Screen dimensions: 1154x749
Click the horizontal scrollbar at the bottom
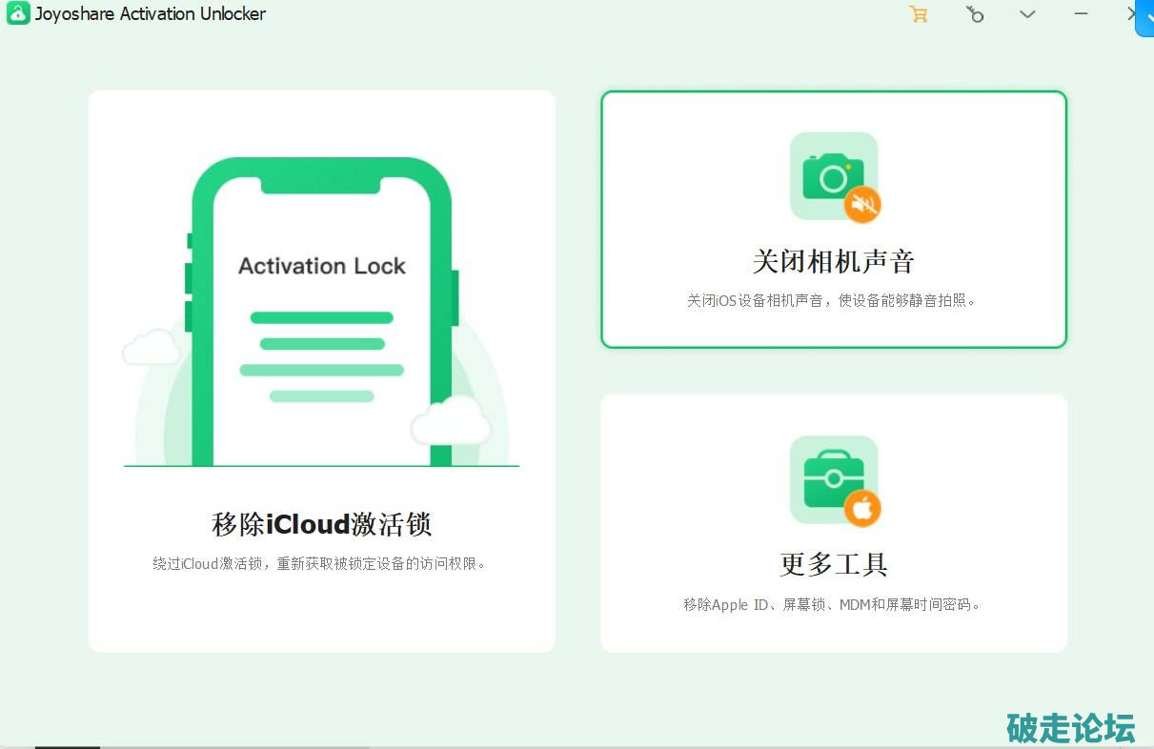(68, 746)
